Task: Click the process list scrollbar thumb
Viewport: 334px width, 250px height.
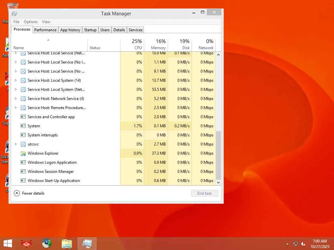Action: coord(218,155)
